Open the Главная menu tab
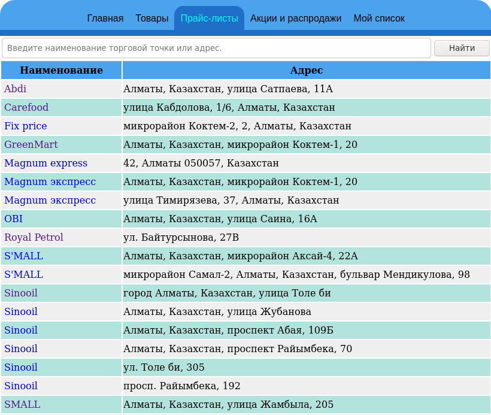Screen dimensions: 491x415 click(105, 19)
